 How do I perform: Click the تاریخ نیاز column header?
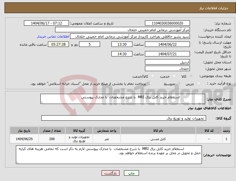point(24,131)
